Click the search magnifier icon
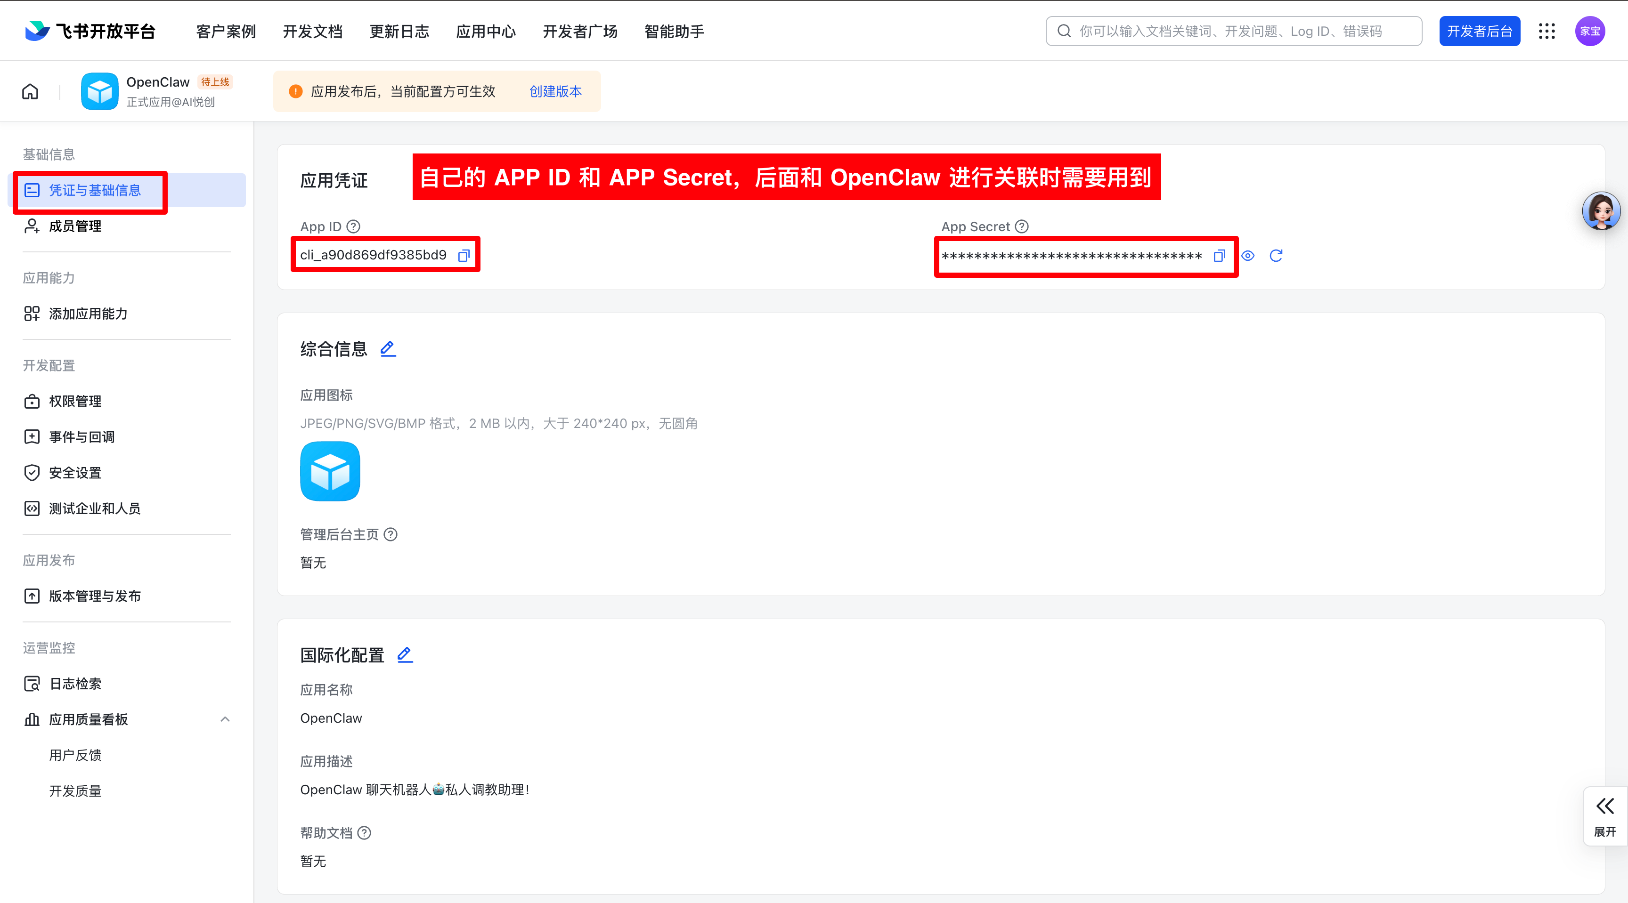Viewport: 1628px width, 903px height. (1064, 31)
